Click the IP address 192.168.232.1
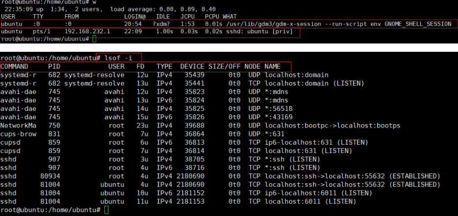Image resolution: width=458 pixels, height=216 pixels. pos(87,31)
